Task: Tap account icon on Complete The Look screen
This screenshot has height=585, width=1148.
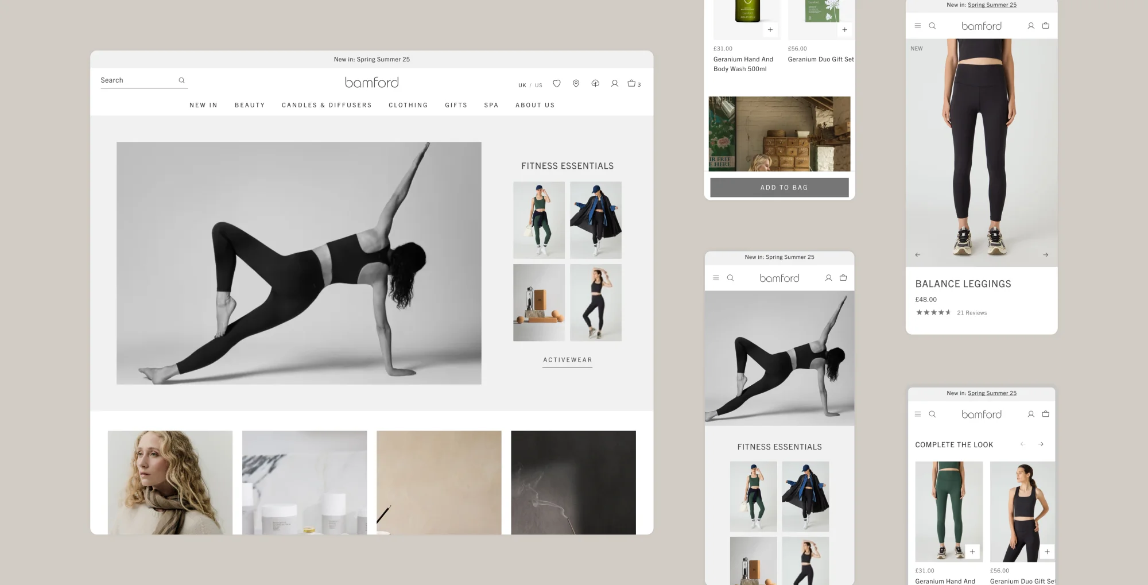Action: [1030, 413]
